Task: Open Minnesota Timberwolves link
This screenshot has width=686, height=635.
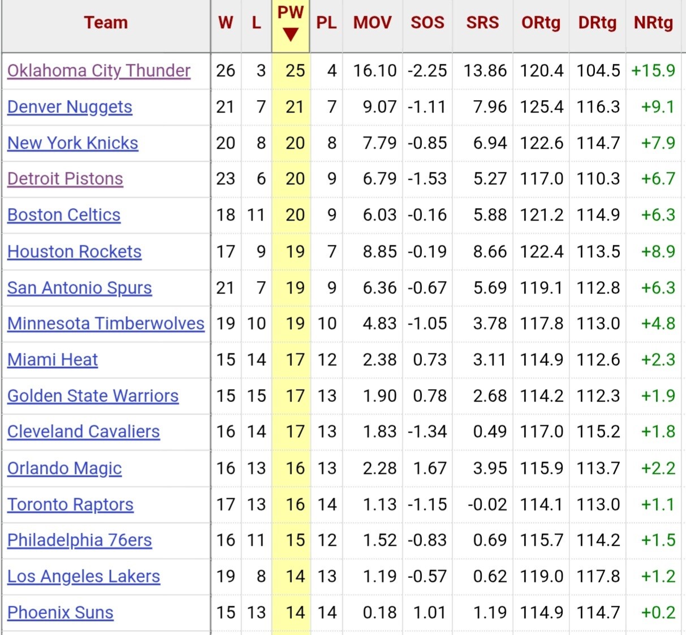Action: pyautogui.click(x=106, y=323)
